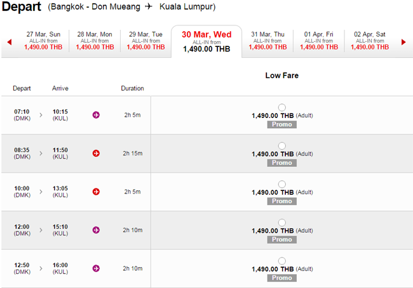Choose the 12:00 flight low fare radio
The image size is (413, 288).
282,223
